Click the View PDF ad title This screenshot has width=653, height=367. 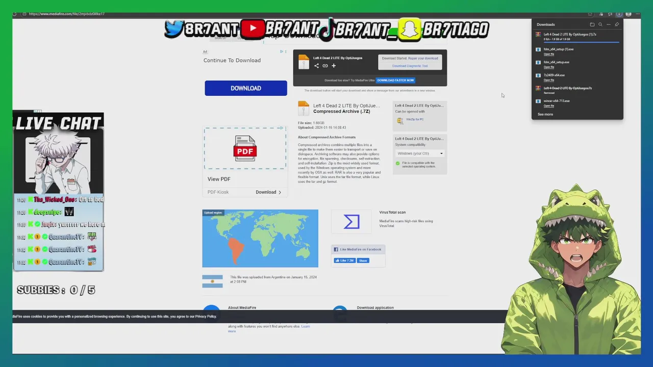[219, 179]
